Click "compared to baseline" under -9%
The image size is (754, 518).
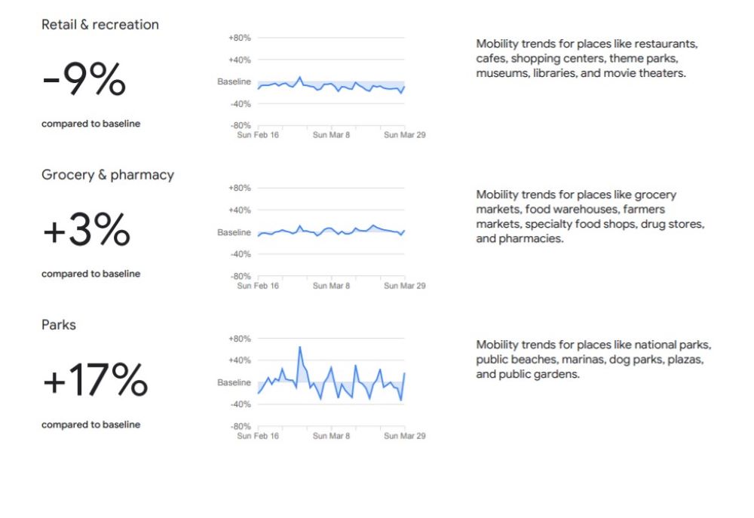point(90,124)
